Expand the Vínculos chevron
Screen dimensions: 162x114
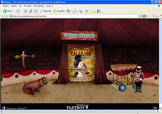tap(161, 15)
